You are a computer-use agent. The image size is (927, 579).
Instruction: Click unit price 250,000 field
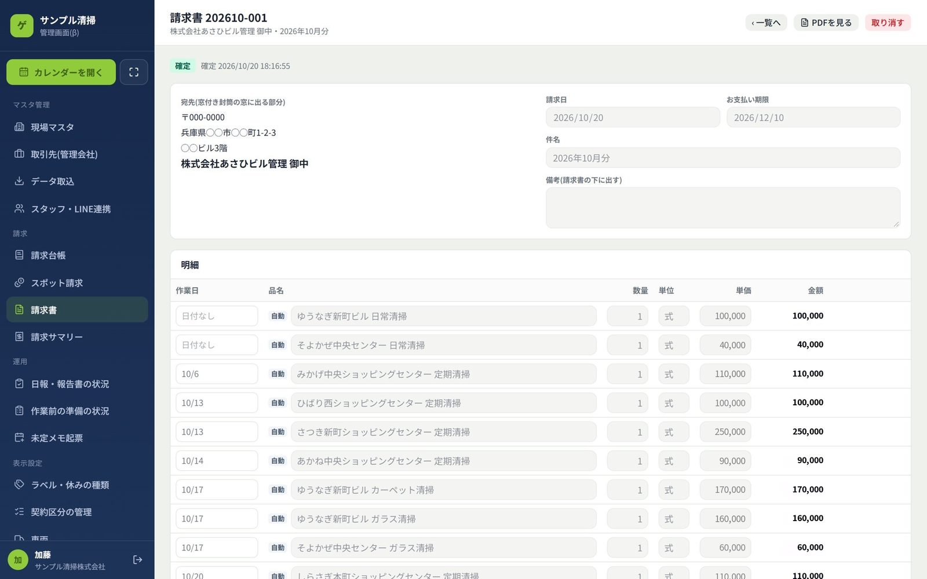725,432
